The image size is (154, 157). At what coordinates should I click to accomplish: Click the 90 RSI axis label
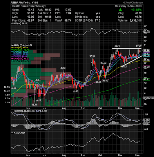click(145, 26)
